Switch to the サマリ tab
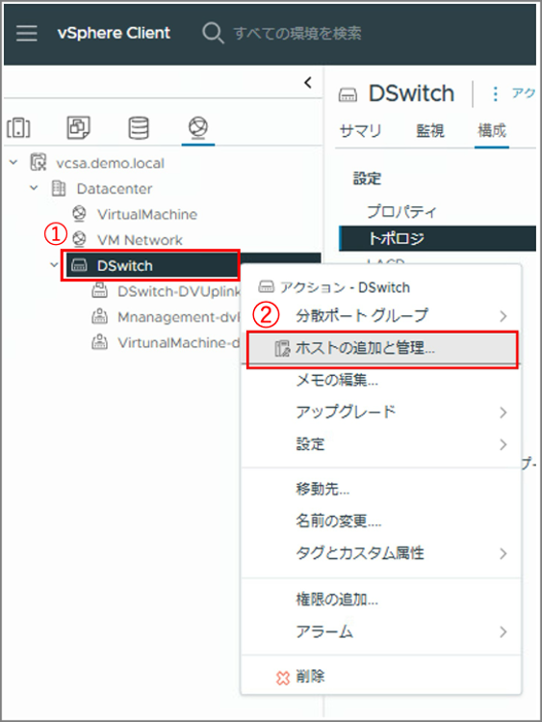 point(360,131)
